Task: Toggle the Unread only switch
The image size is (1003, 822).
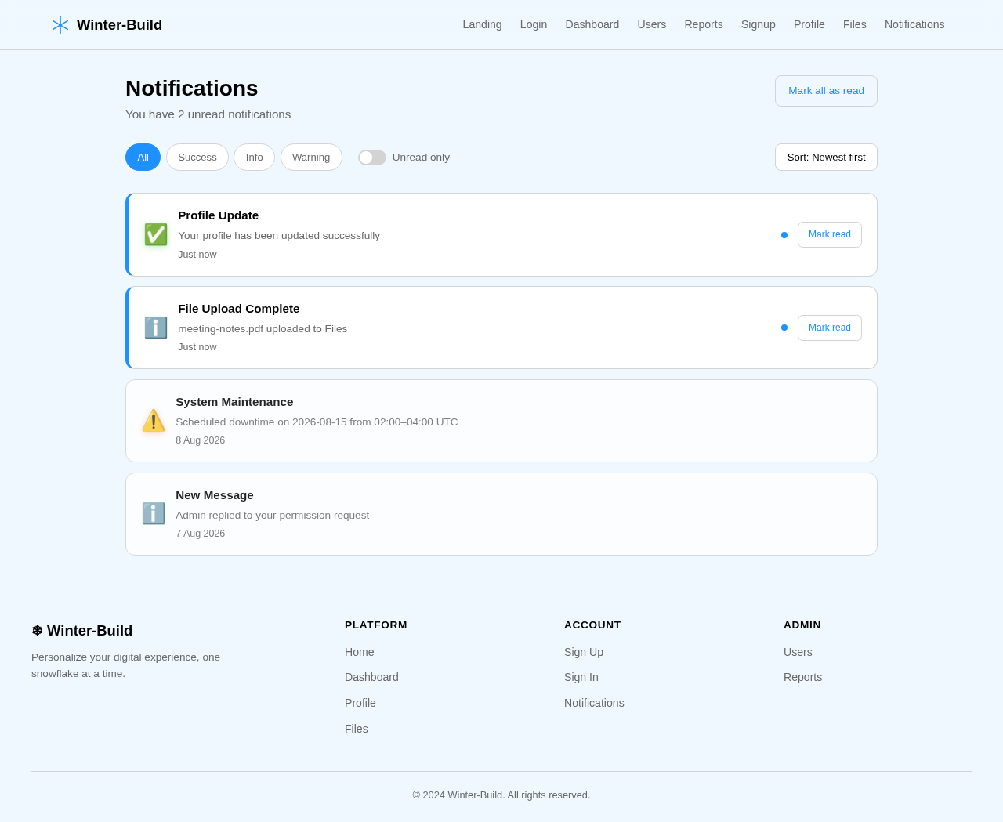Action: coord(372,158)
